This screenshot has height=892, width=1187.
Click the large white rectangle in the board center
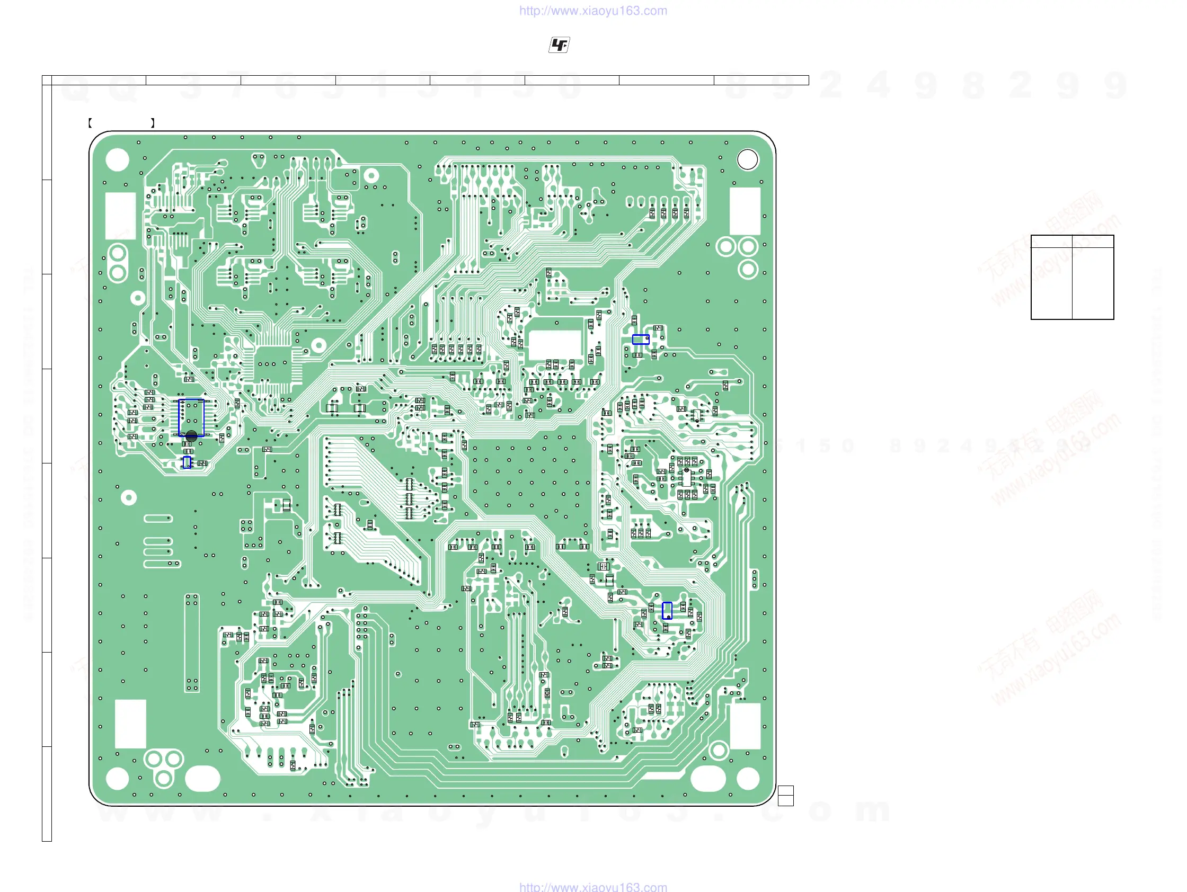click(555, 344)
